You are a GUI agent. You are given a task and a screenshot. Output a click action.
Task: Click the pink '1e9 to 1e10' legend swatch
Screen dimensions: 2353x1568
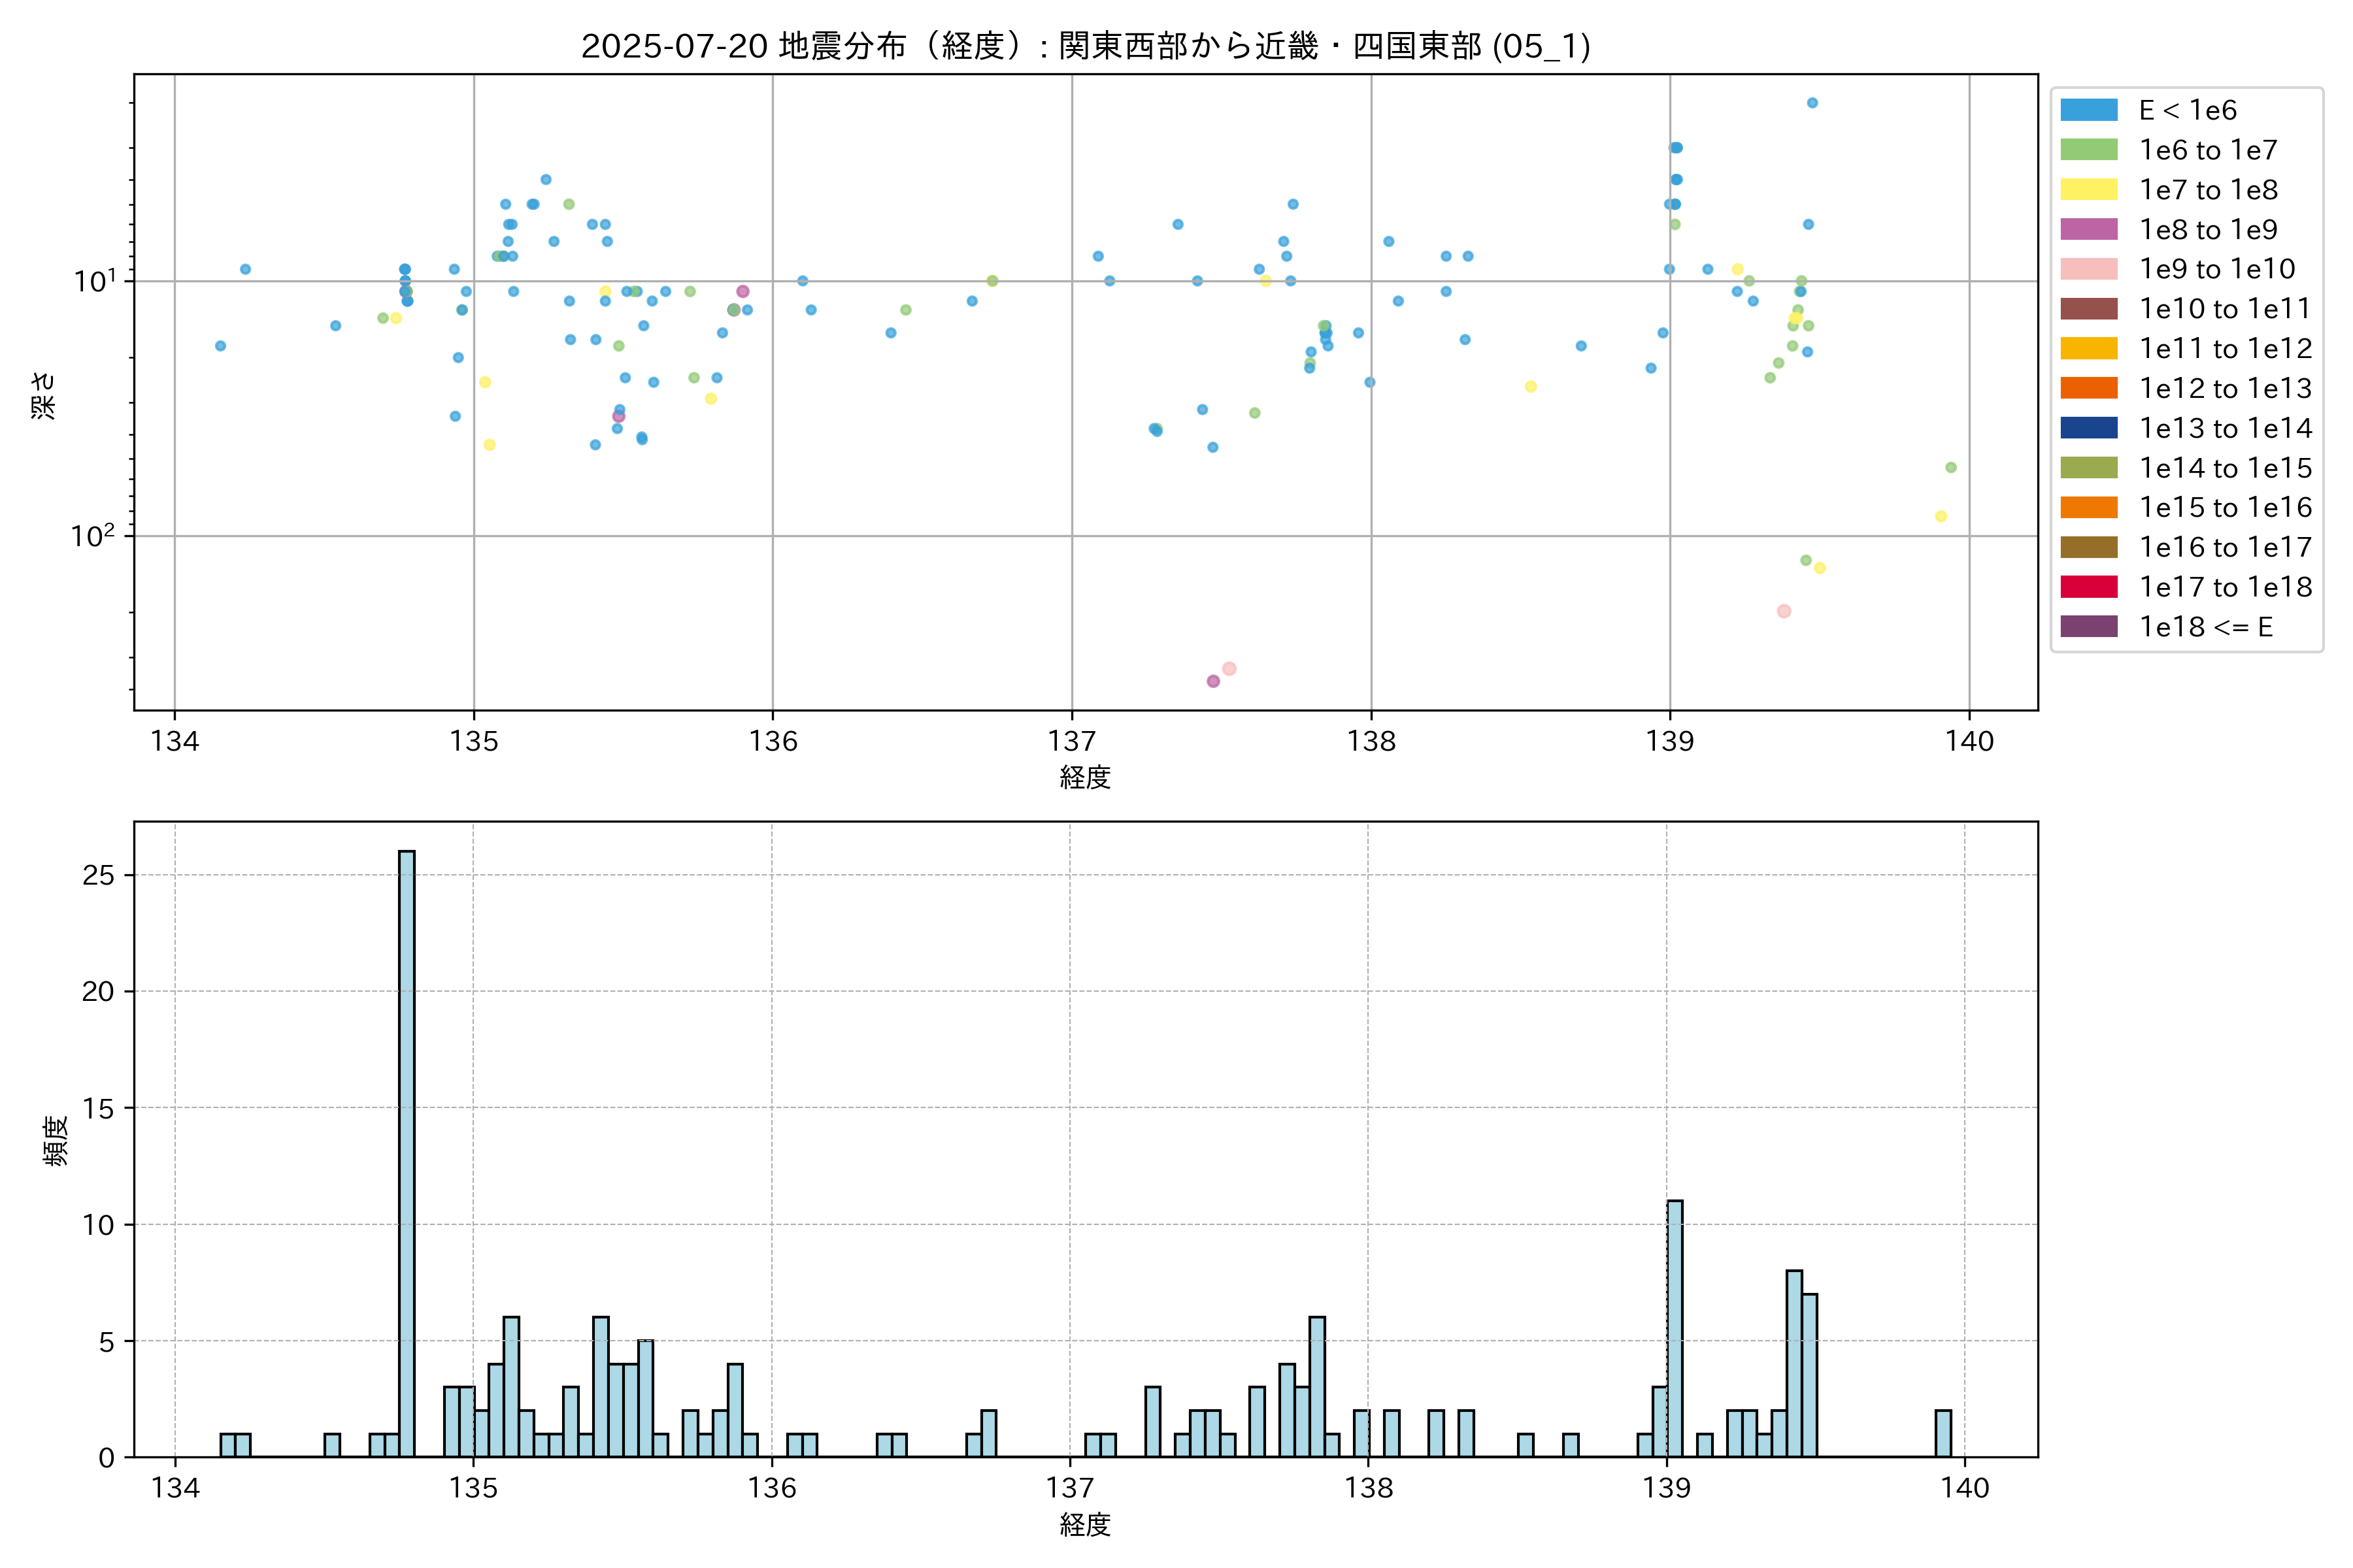tap(2089, 269)
